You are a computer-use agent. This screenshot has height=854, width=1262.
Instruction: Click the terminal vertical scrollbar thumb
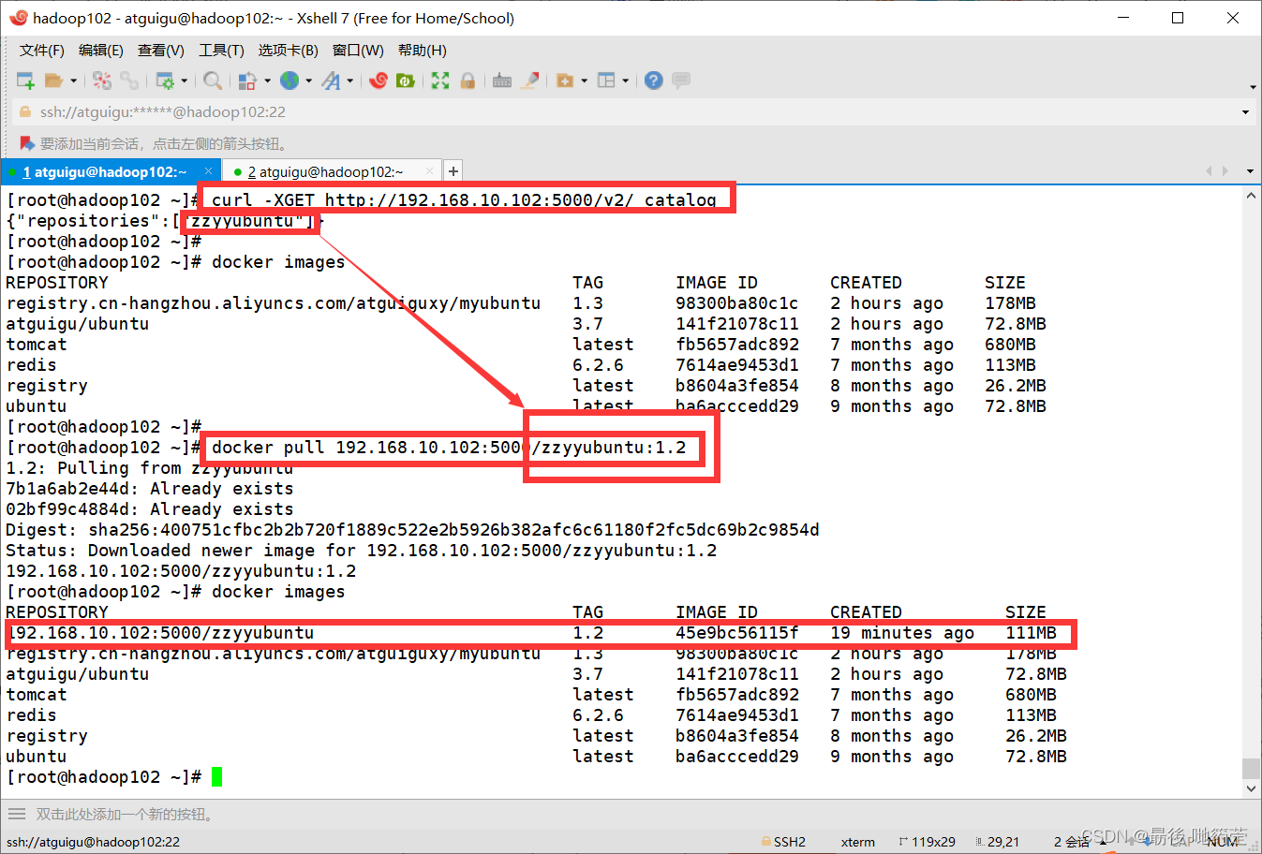coord(1251,768)
